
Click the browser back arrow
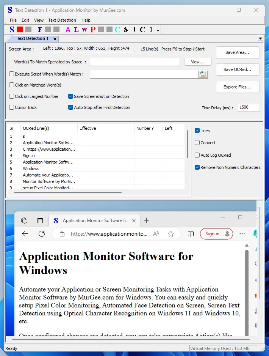[x=25, y=234]
